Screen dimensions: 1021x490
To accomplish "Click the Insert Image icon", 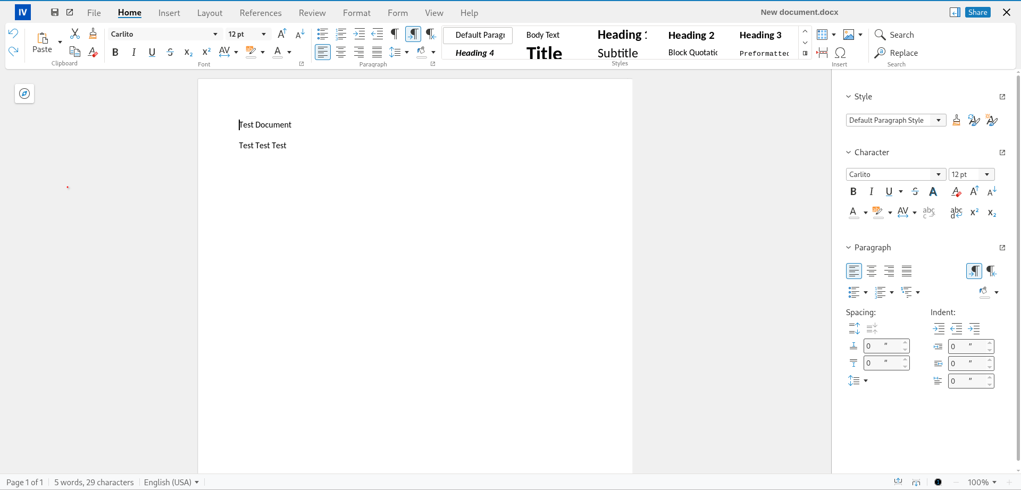I will pos(849,35).
